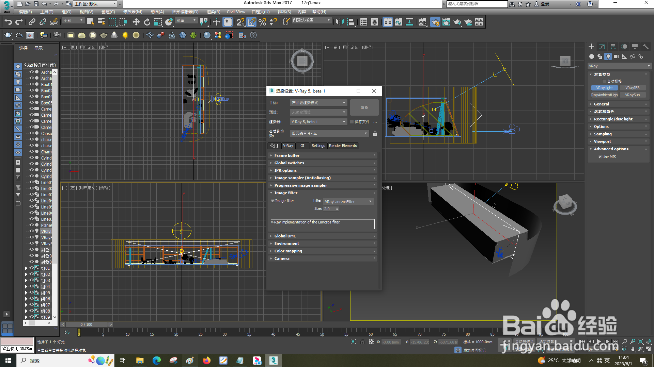Open the Curve Editor icon
Viewport: 654px width, 368px height.
[x=399, y=22]
